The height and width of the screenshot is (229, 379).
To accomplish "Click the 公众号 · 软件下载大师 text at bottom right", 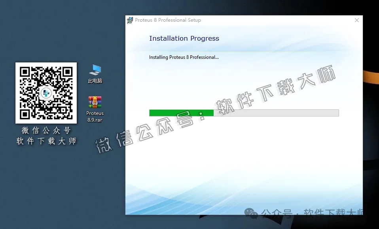I will coord(313,214).
